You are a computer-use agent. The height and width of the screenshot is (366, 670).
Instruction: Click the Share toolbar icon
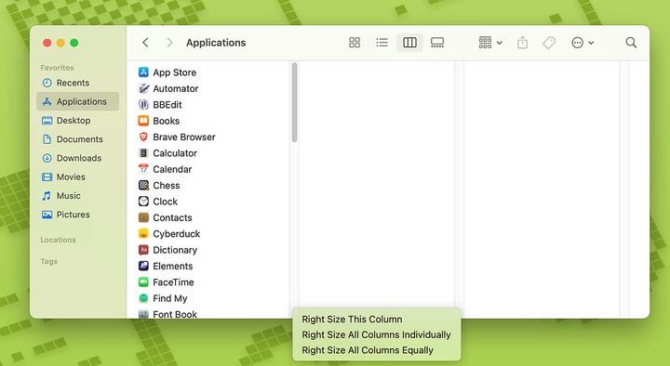coord(522,42)
